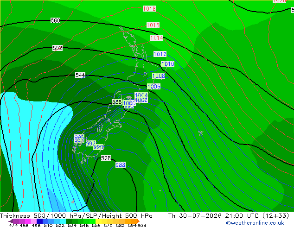This screenshot has width=294, height=227.
Task: Click legend value 546
Action: pyautogui.click(x=84, y=225)
